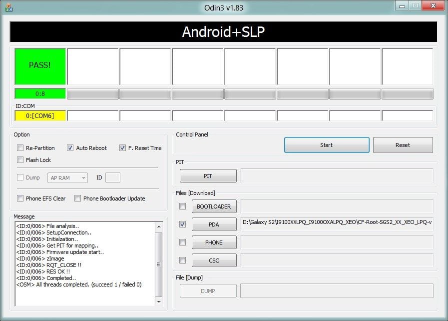Enable Phone Bootloader Update
Screen dimensions: 448x321
(77, 198)
